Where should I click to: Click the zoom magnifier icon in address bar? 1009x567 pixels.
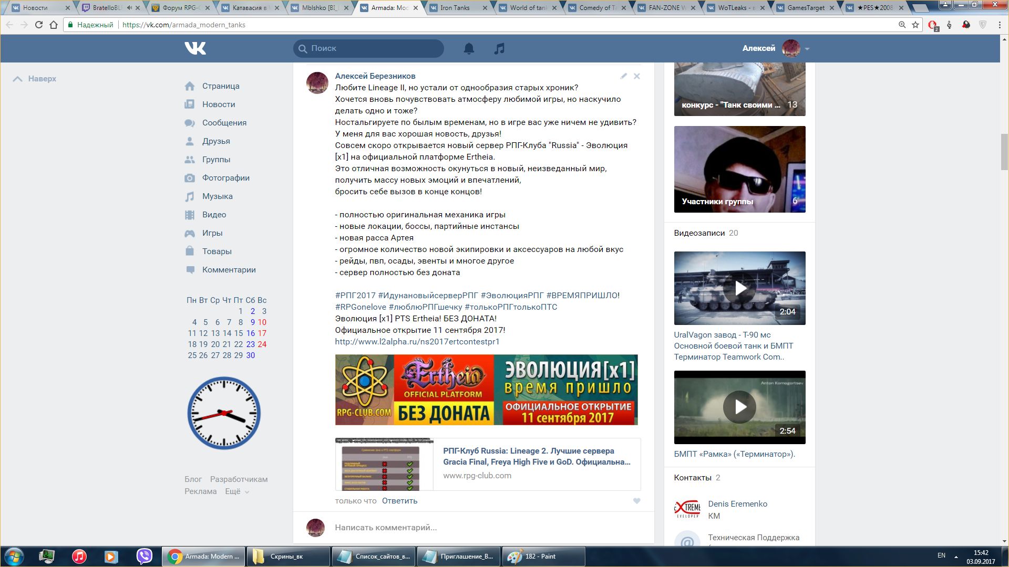pyautogui.click(x=902, y=25)
